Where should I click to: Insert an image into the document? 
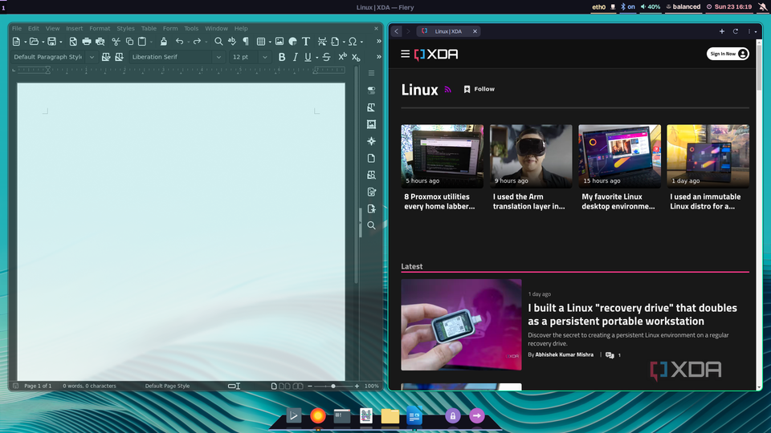coord(279,42)
